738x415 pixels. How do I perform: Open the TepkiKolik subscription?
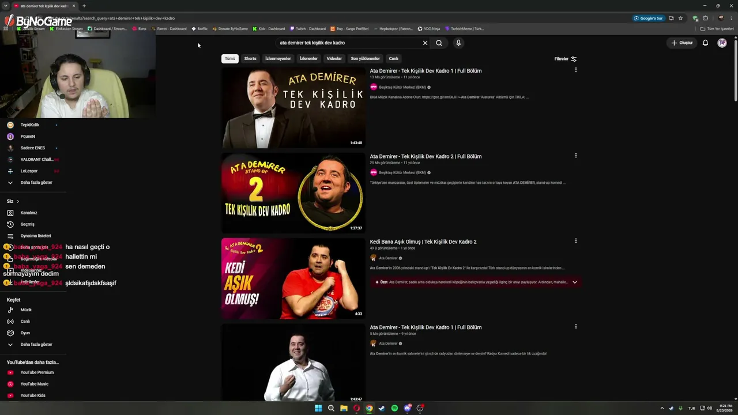(30, 125)
